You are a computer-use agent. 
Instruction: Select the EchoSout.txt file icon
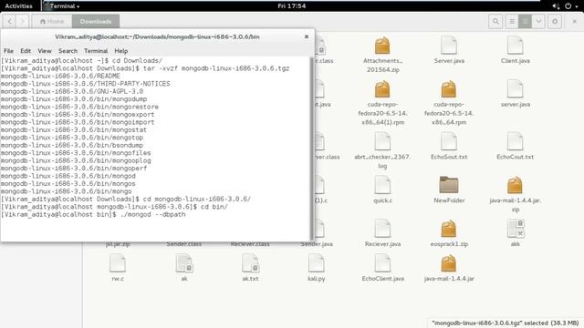449,141
